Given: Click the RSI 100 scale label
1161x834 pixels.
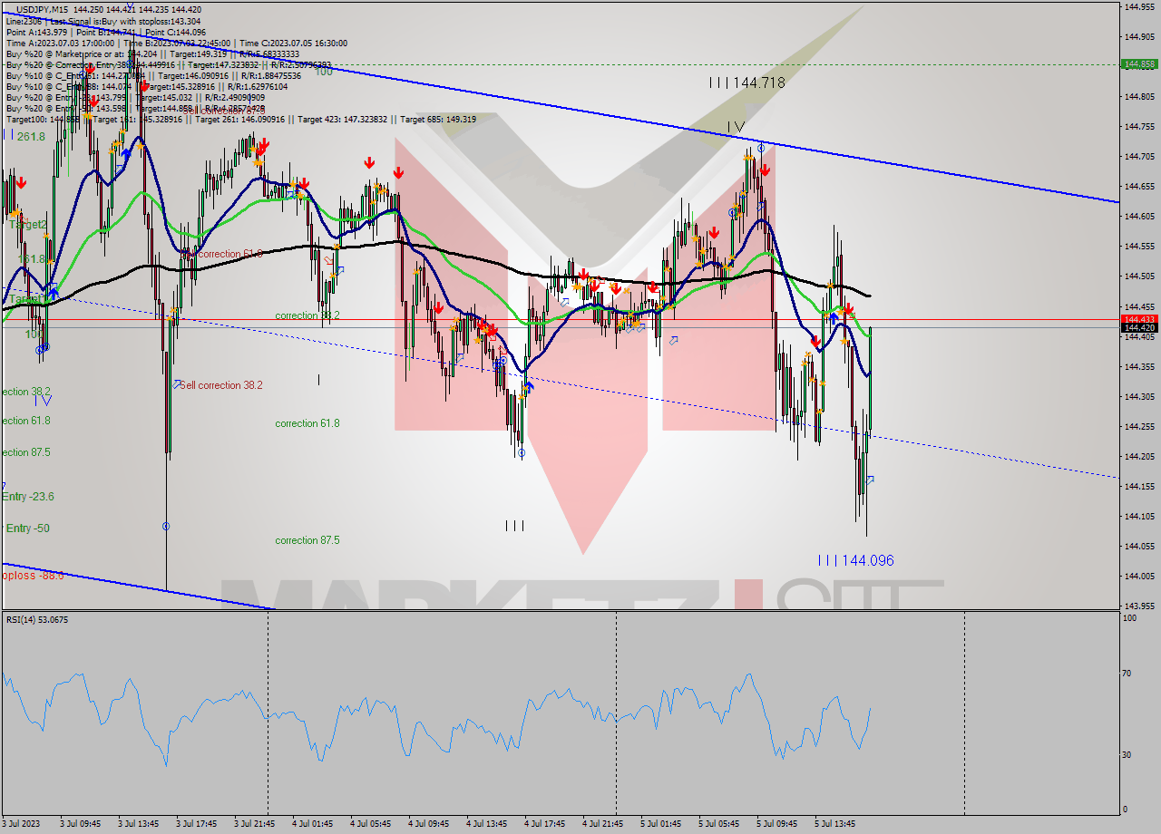Looking at the screenshot, I should coord(1130,618).
